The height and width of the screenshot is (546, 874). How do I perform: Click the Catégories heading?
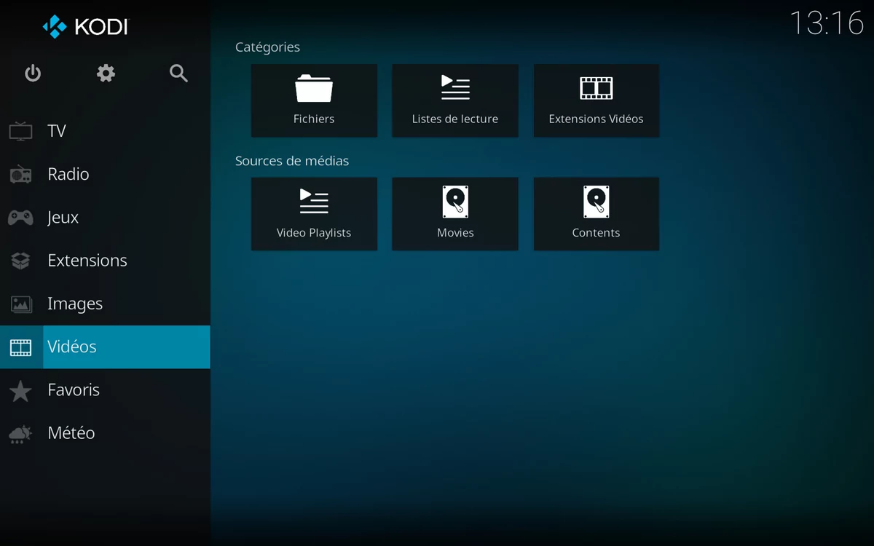pyautogui.click(x=267, y=47)
